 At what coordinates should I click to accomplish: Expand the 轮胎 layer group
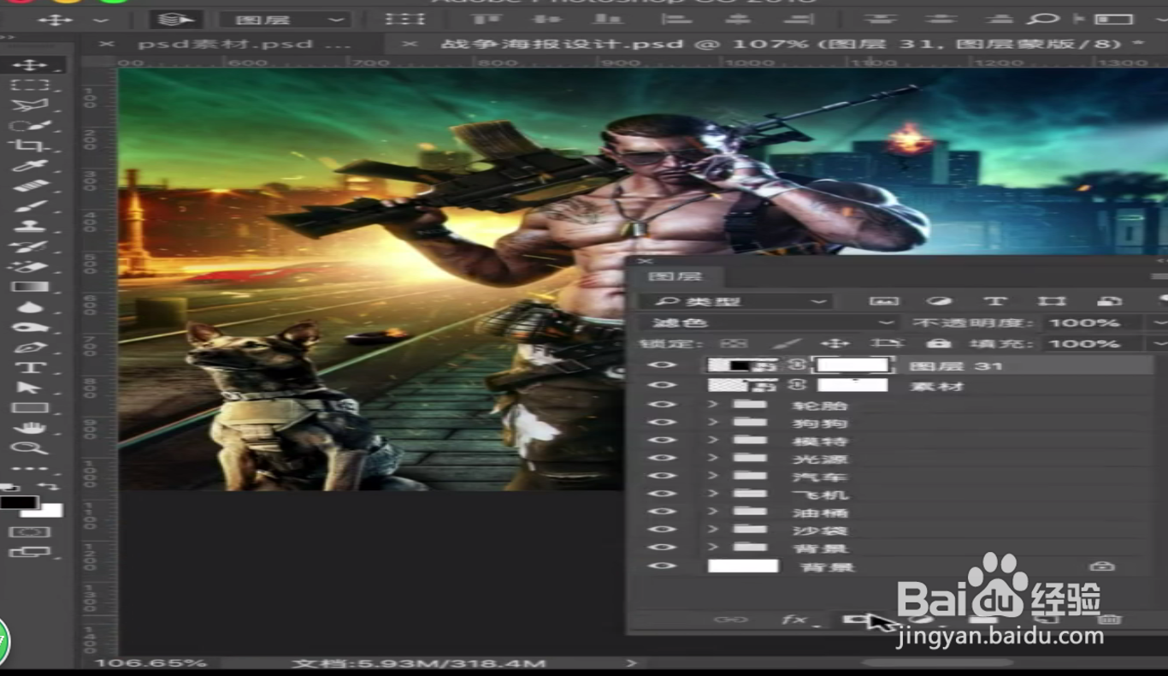coord(713,405)
